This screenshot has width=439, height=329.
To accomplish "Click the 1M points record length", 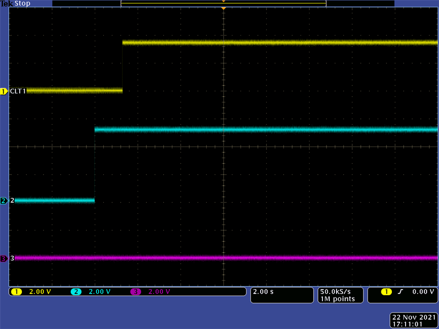I will (x=337, y=299).
